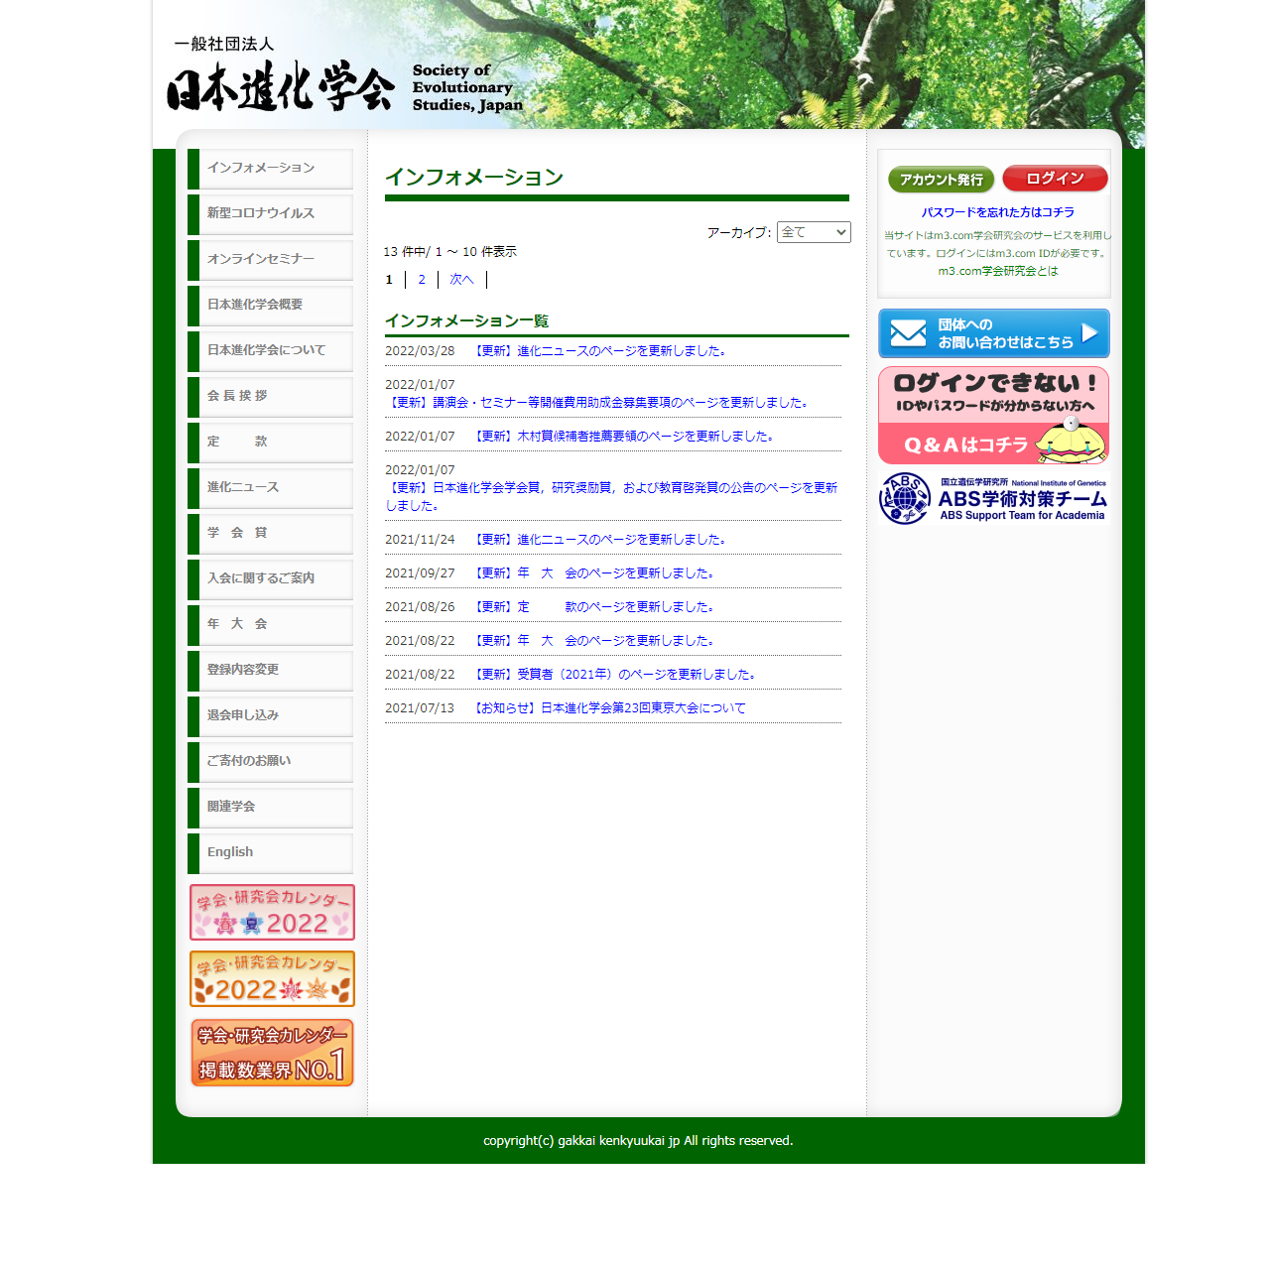1270x1270 pixels.
Task: Open the ABS学術対策チーム logo banner
Action: point(993,499)
